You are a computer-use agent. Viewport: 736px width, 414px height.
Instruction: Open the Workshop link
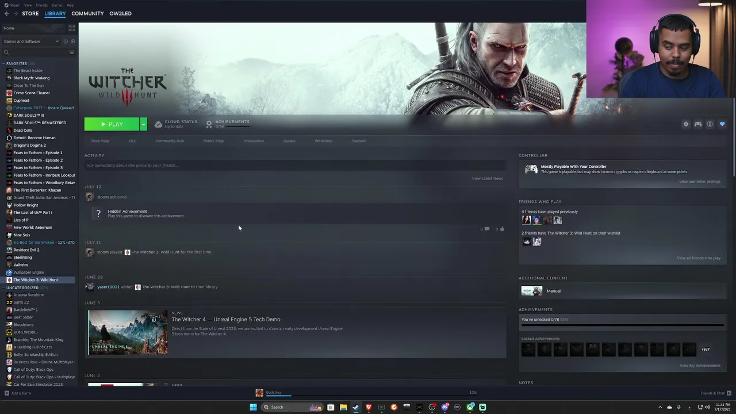click(x=323, y=141)
